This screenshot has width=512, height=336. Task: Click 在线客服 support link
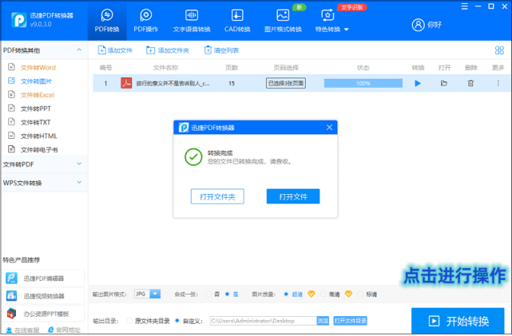click(x=23, y=330)
